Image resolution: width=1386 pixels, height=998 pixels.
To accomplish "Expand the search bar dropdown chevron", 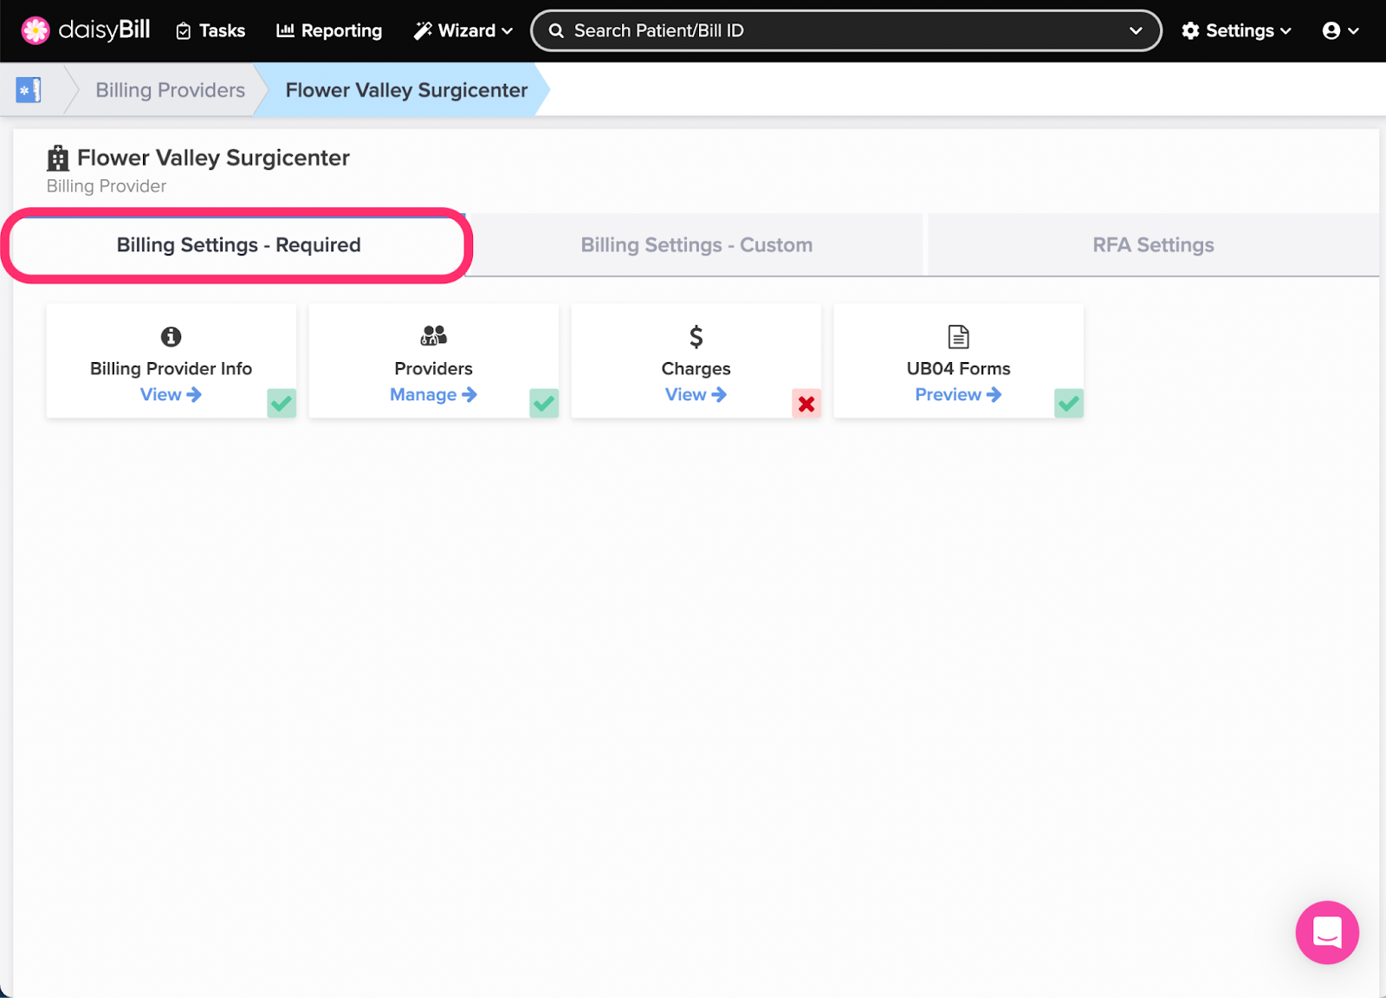I will [x=1136, y=30].
